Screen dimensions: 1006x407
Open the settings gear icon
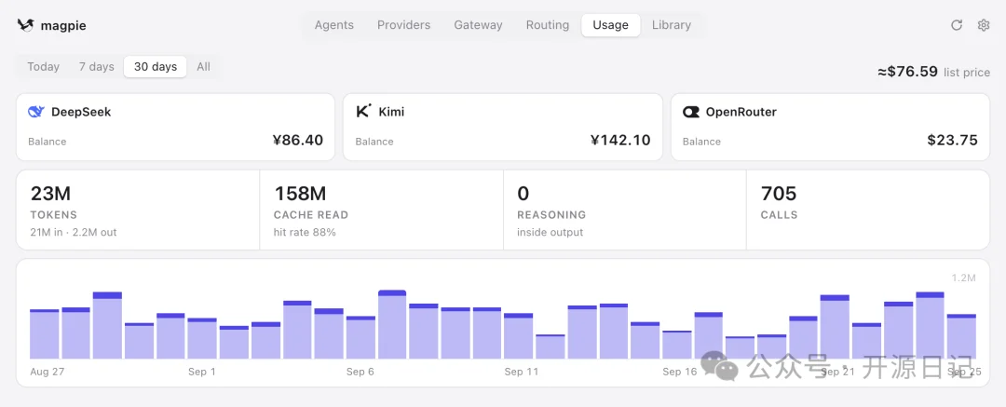tap(984, 25)
